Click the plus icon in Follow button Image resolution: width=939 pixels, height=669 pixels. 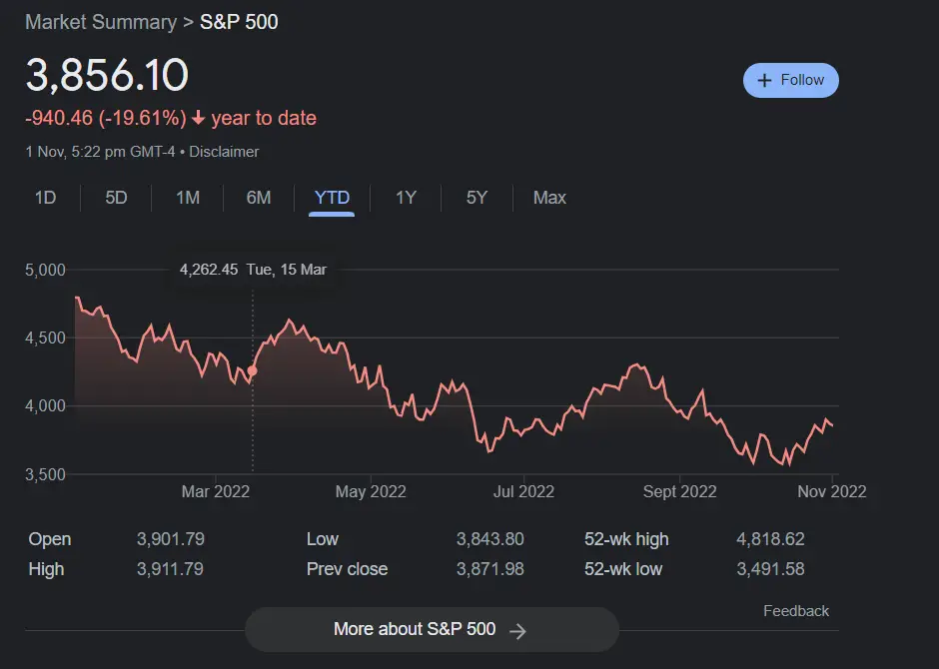tap(764, 80)
